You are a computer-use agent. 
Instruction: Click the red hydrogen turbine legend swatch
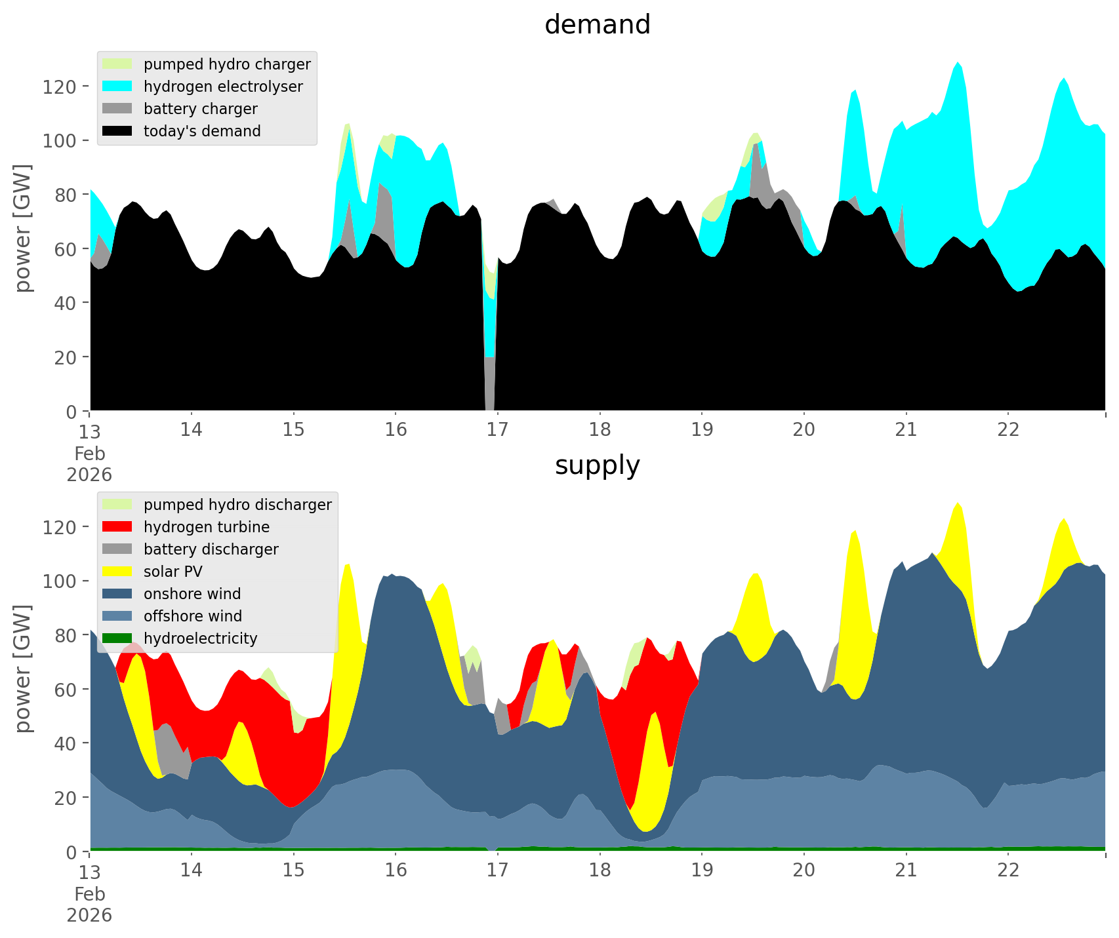tap(117, 527)
